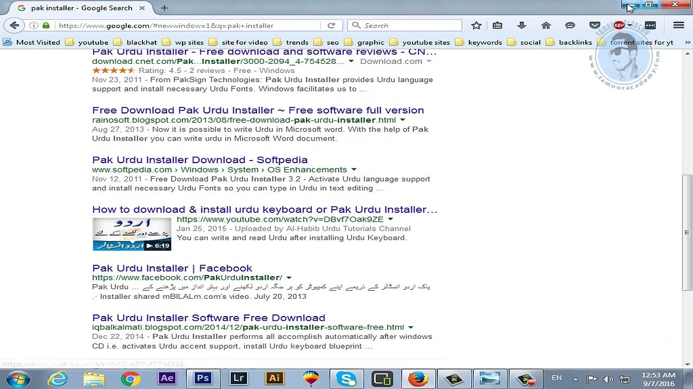The image size is (693, 389).
Task: Expand arrow next to youtube.com result URL
Action: pyautogui.click(x=390, y=219)
